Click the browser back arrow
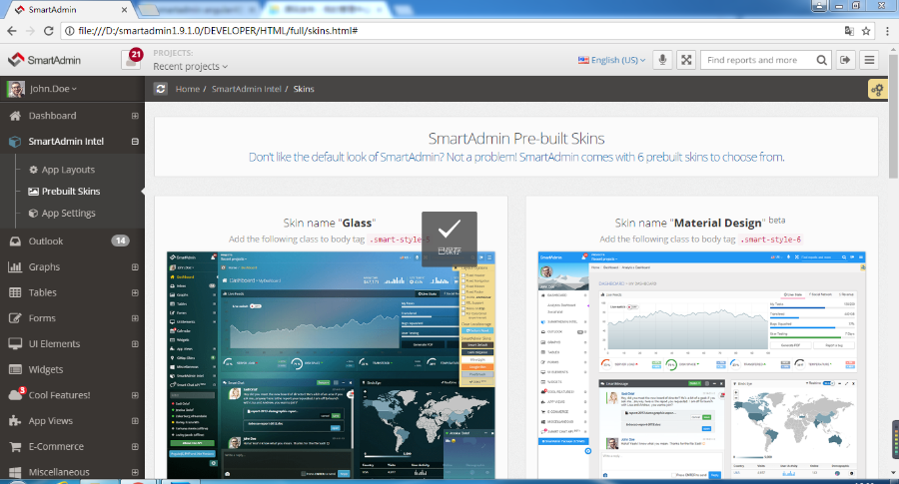899x484 pixels. coord(11,31)
